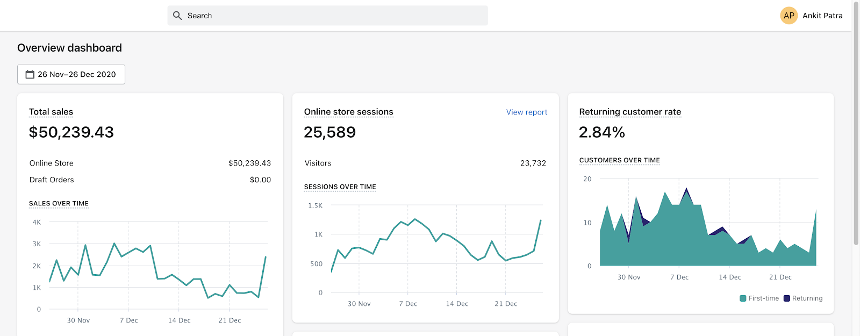Open View report for online store sessions

click(526, 112)
